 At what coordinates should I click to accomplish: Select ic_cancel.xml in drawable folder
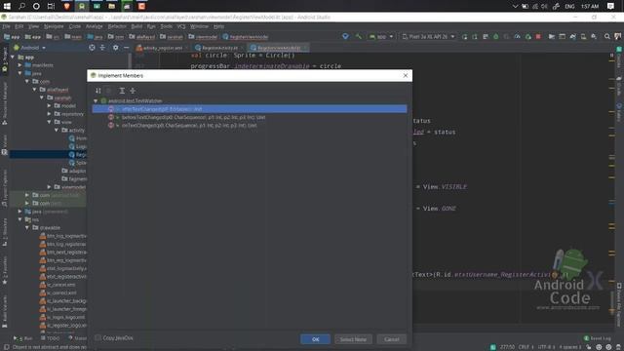(x=58, y=285)
